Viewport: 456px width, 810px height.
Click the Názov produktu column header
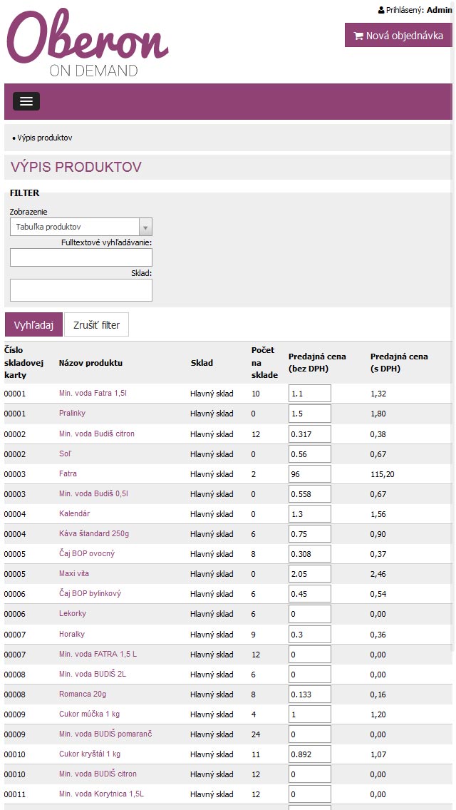click(90, 363)
